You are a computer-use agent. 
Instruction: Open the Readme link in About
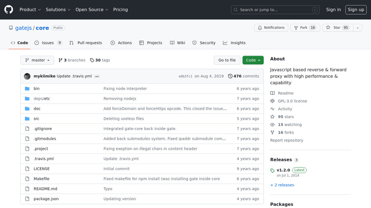click(x=285, y=93)
